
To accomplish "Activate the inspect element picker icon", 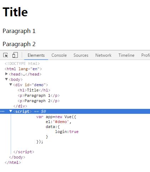I will pos(6,55).
